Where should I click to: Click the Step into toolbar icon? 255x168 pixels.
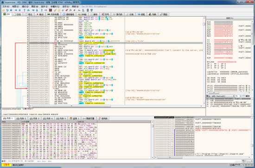click(x=25, y=10)
